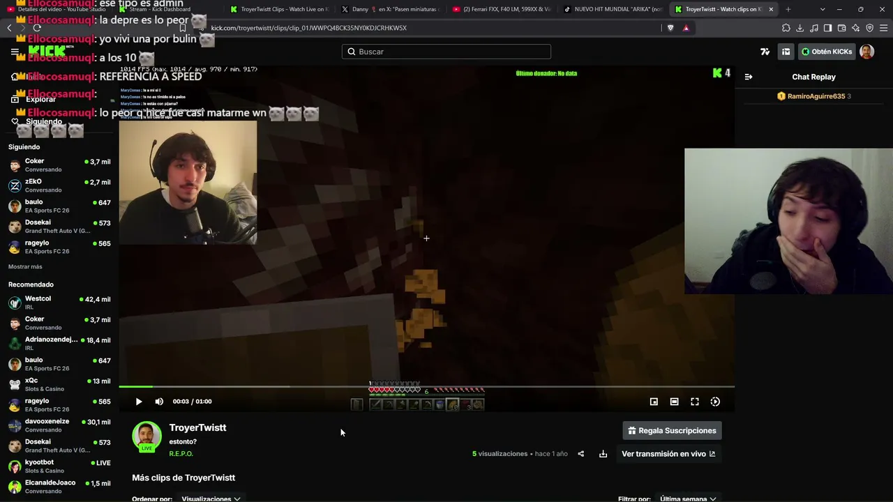Open davooxeneize recommended channel
Screen dimensions: 893x502
coord(59,425)
